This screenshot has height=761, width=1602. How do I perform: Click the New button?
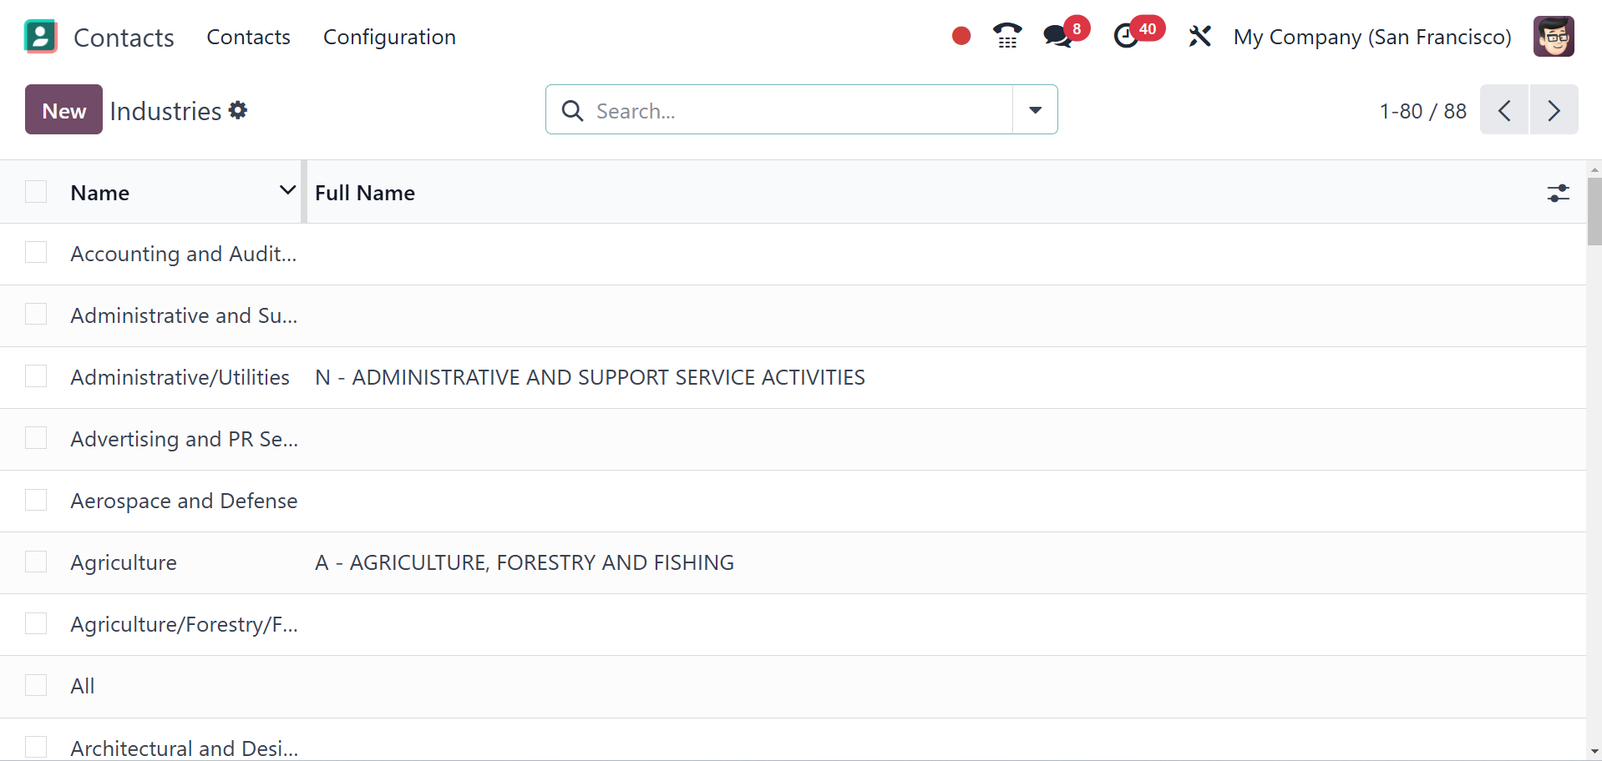click(63, 110)
